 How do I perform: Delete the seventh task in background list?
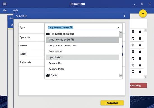(x=140, y=72)
